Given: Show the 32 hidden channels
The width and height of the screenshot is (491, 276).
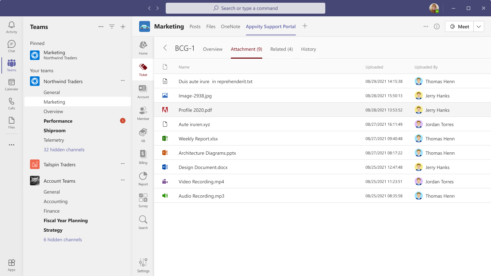Looking at the screenshot, I should coord(64,150).
